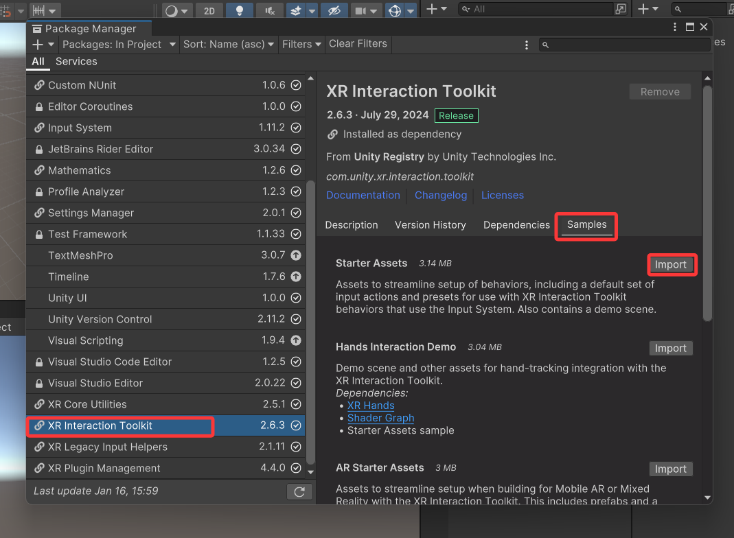Image resolution: width=734 pixels, height=538 pixels.
Task: Click details panel vertical scrollbar thumb
Action: coord(707,204)
